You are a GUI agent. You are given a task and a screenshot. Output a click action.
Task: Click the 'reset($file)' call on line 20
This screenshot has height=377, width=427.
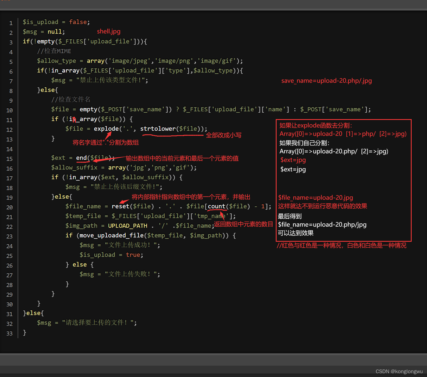point(133,206)
